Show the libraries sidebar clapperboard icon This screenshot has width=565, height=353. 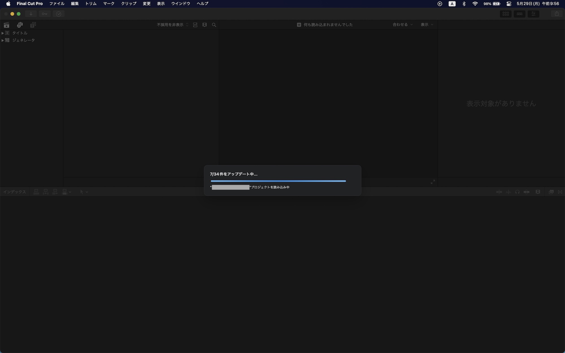[6, 25]
